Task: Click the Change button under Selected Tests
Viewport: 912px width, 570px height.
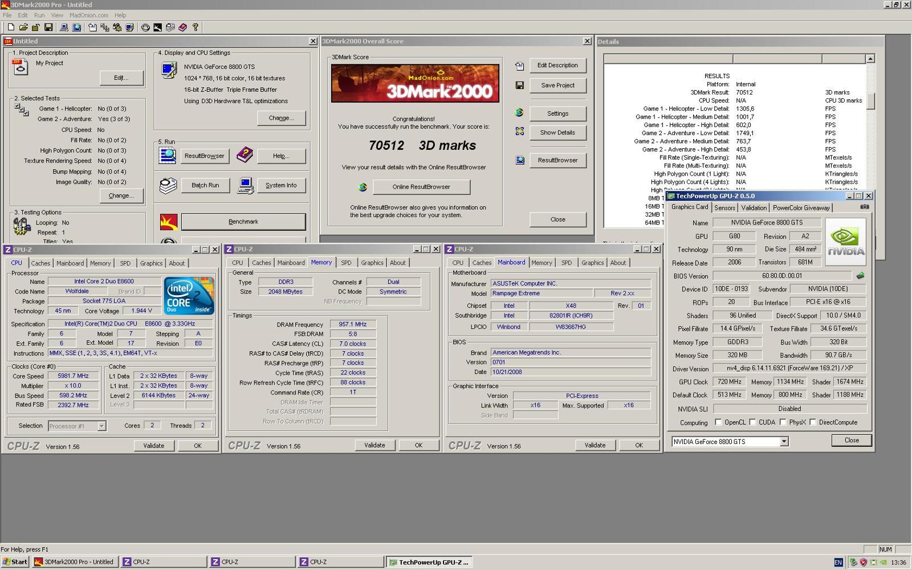Action: coord(121,196)
